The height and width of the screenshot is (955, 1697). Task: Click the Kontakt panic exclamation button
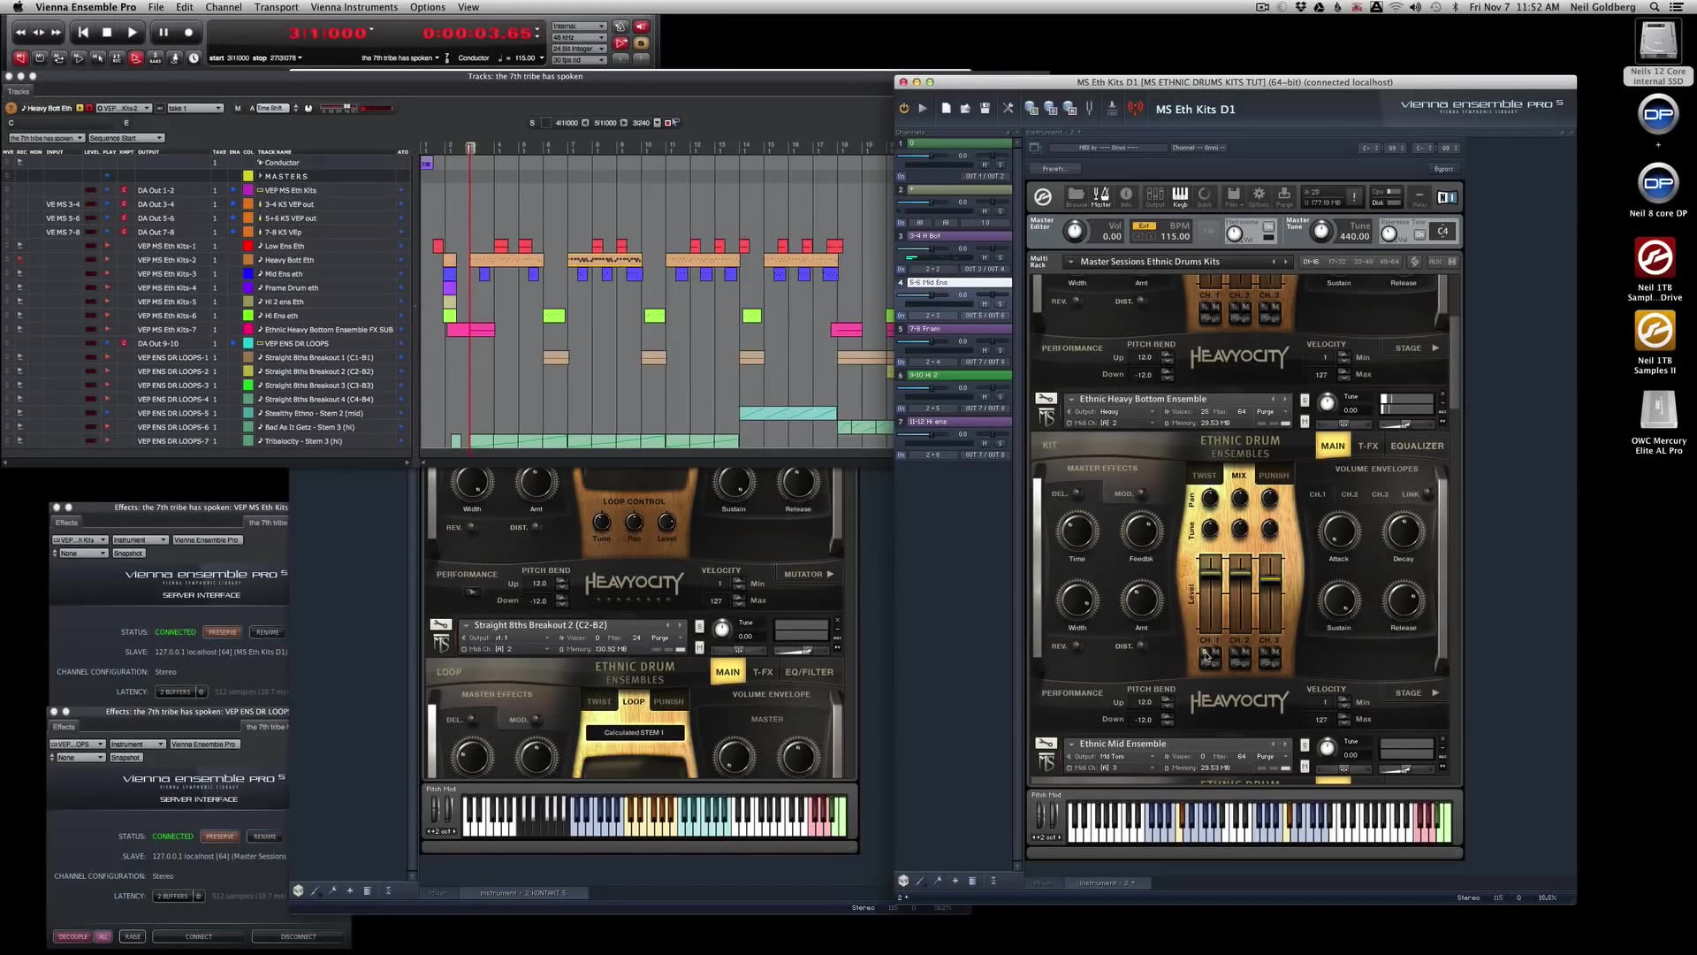[x=1353, y=196]
